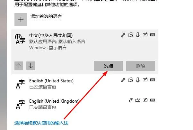Click keyboard icon on English (United Kingdom) row
Viewport: 193px width, 130px height.
[x=153, y=100]
